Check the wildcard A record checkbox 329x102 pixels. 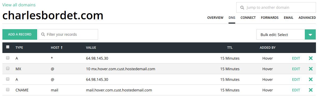tap(8, 58)
